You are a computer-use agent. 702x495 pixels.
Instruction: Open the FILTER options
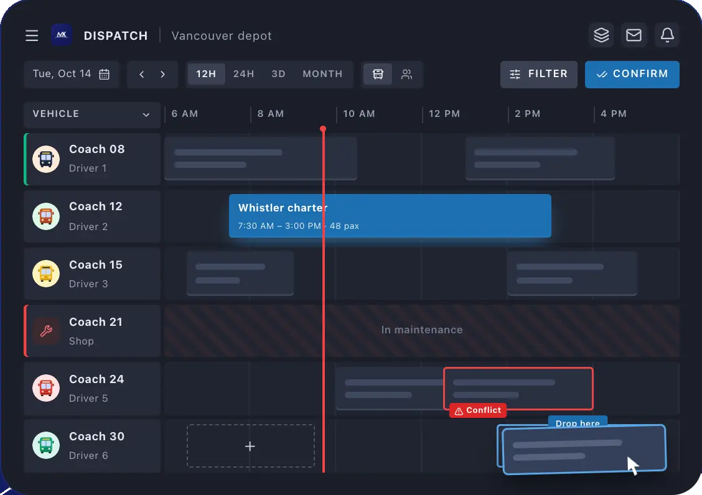538,74
